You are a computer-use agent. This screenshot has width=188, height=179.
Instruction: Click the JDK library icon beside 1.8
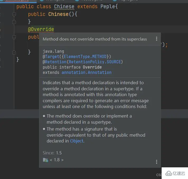pyautogui.click(x=45, y=160)
